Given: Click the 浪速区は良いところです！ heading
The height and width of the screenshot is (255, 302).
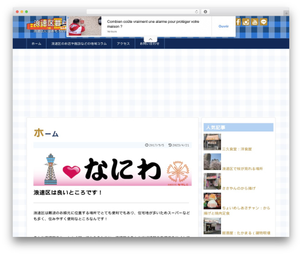Looking at the screenshot, I should click(x=68, y=192).
